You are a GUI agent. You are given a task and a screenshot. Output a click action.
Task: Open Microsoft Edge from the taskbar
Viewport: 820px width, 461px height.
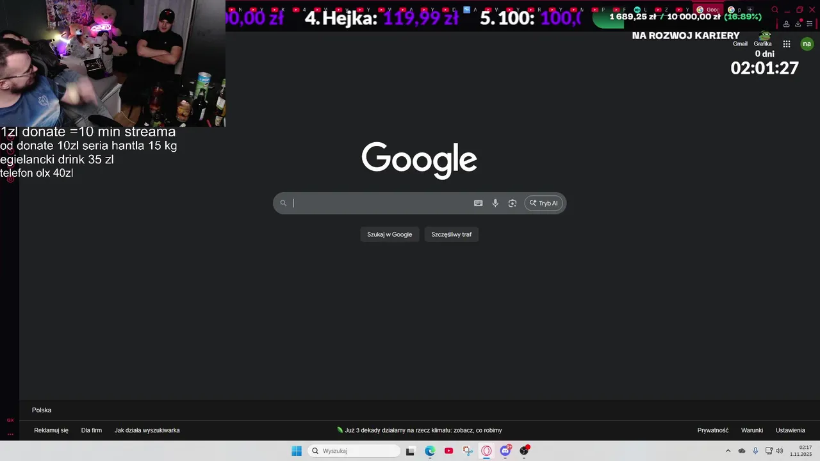(430, 451)
